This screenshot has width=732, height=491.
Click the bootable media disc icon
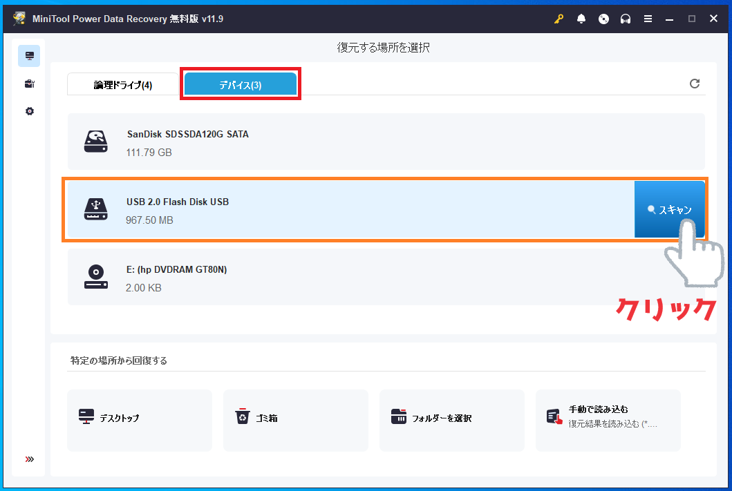click(603, 19)
